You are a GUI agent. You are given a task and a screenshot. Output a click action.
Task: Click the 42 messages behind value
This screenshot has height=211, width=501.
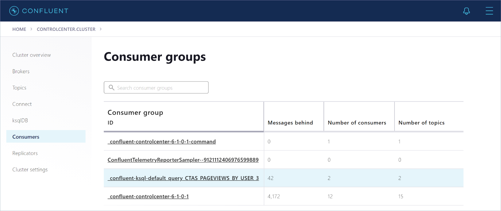(x=270, y=178)
